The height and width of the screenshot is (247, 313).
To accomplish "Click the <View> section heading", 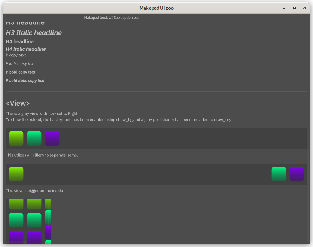I will click(18, 103).
